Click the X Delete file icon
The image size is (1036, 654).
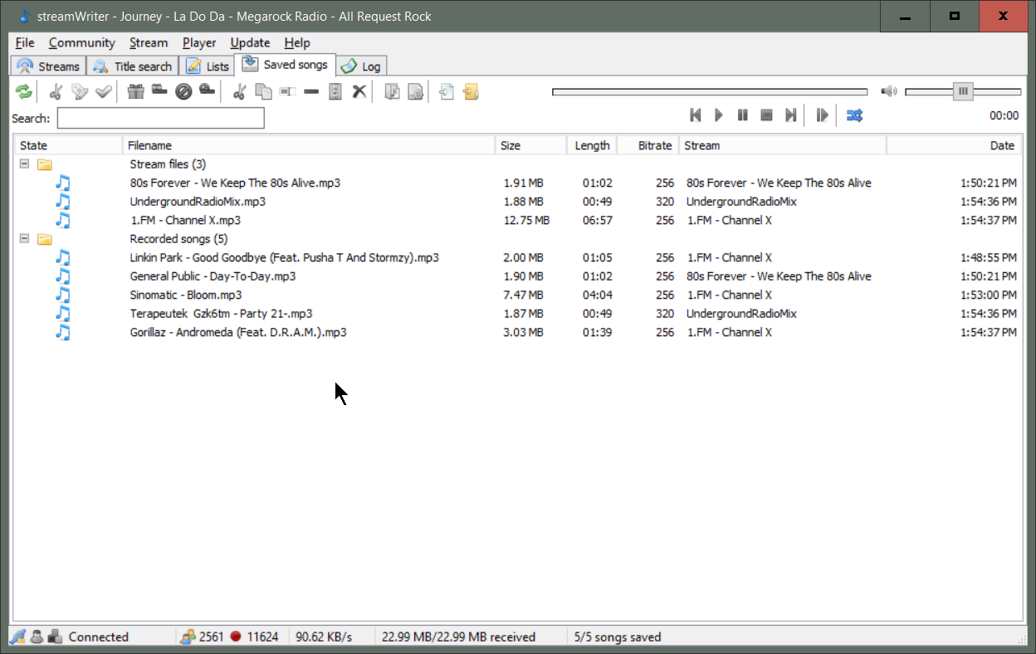point(359,91)
